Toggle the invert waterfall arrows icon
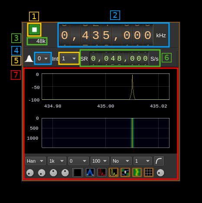The width and height of the screenshot is (202, 203). pos(125,173)
